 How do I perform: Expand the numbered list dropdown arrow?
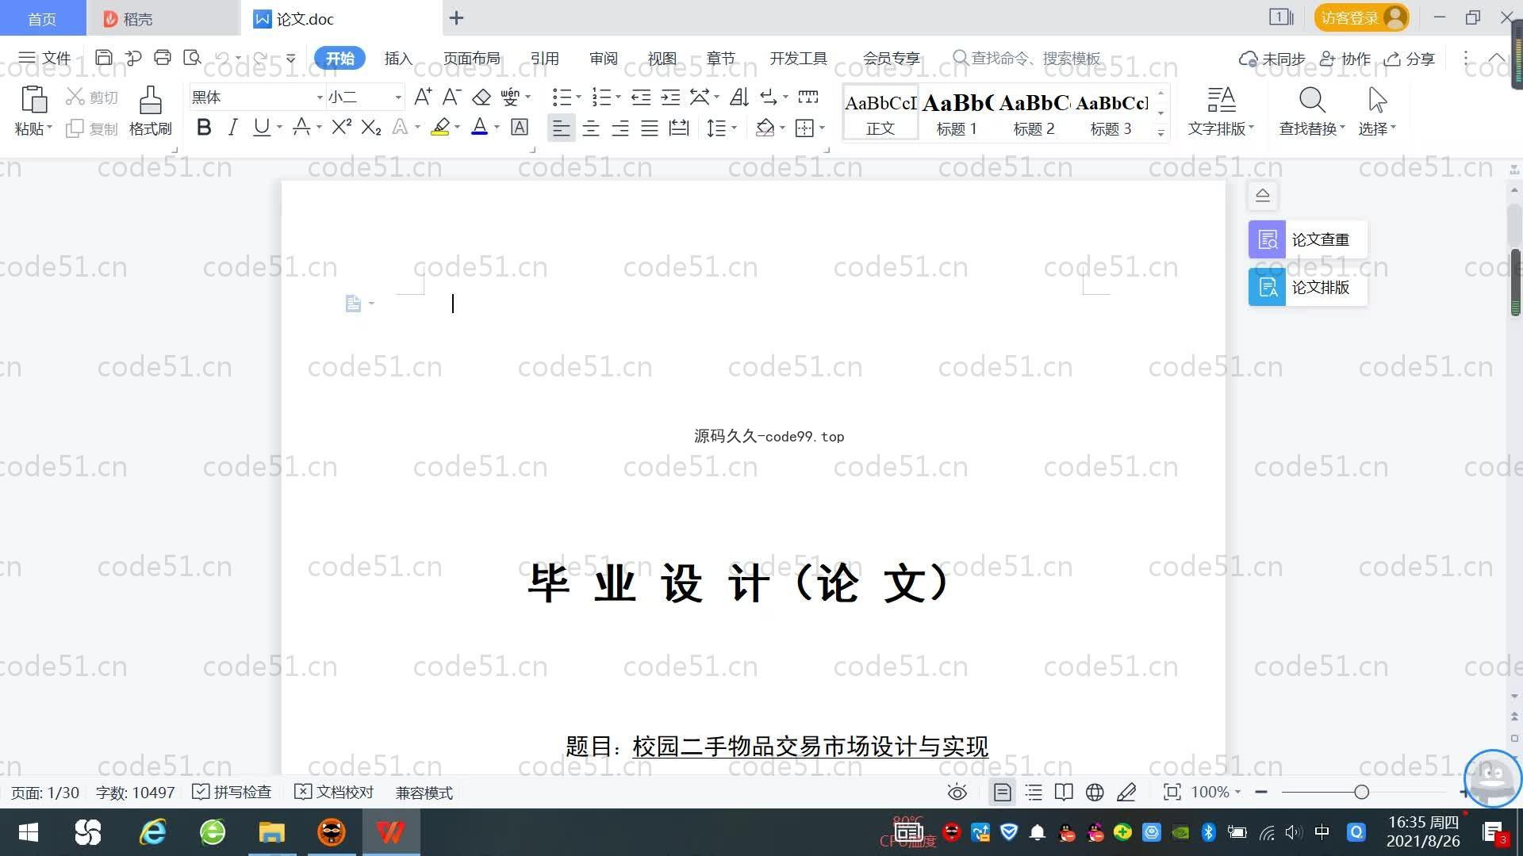[618, 97]
